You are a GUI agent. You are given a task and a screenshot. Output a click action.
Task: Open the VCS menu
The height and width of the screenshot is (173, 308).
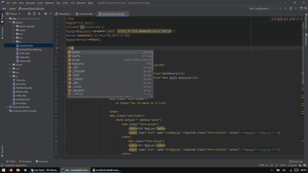click(x=73, y=3)
